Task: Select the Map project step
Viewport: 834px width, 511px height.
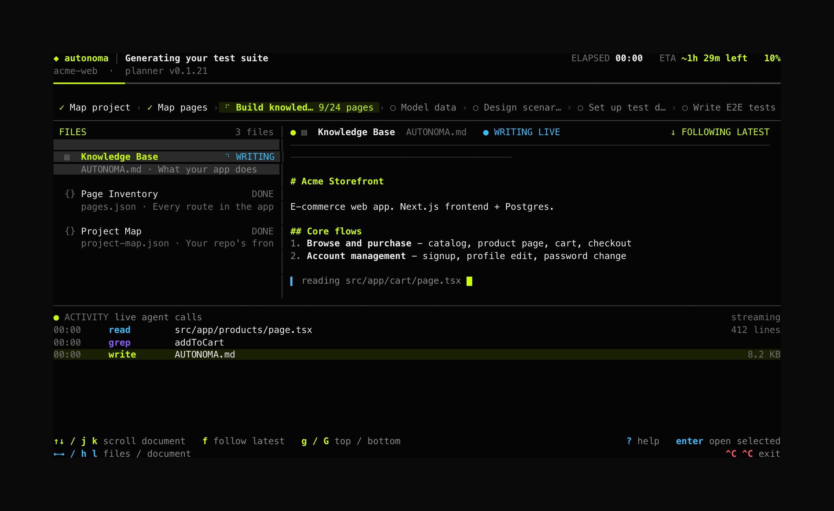Action: point(95,107)
